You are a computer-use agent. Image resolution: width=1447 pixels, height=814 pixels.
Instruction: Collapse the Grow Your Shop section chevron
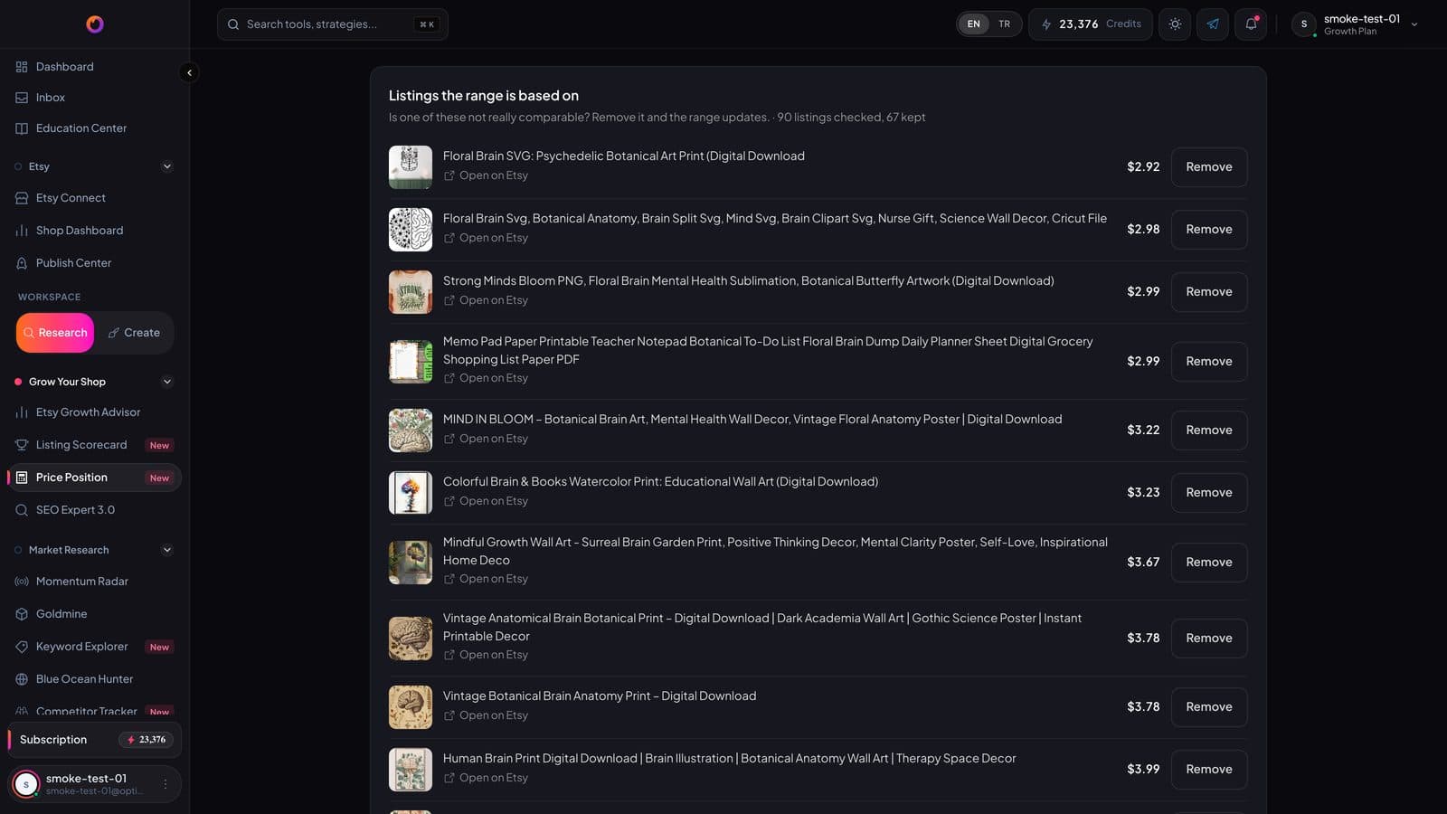click(166, 382)
